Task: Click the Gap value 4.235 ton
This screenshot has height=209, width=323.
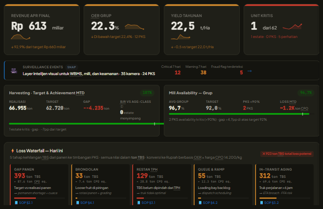Action: pyautogui.click(x=96, y=108)
